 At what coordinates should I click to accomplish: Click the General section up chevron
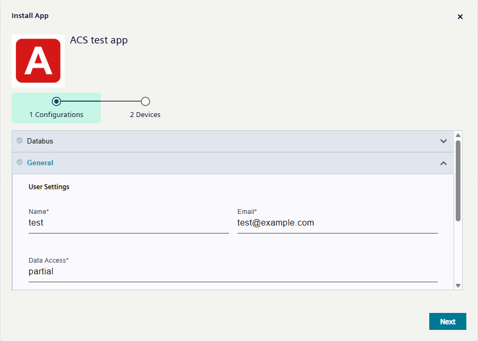444,163
